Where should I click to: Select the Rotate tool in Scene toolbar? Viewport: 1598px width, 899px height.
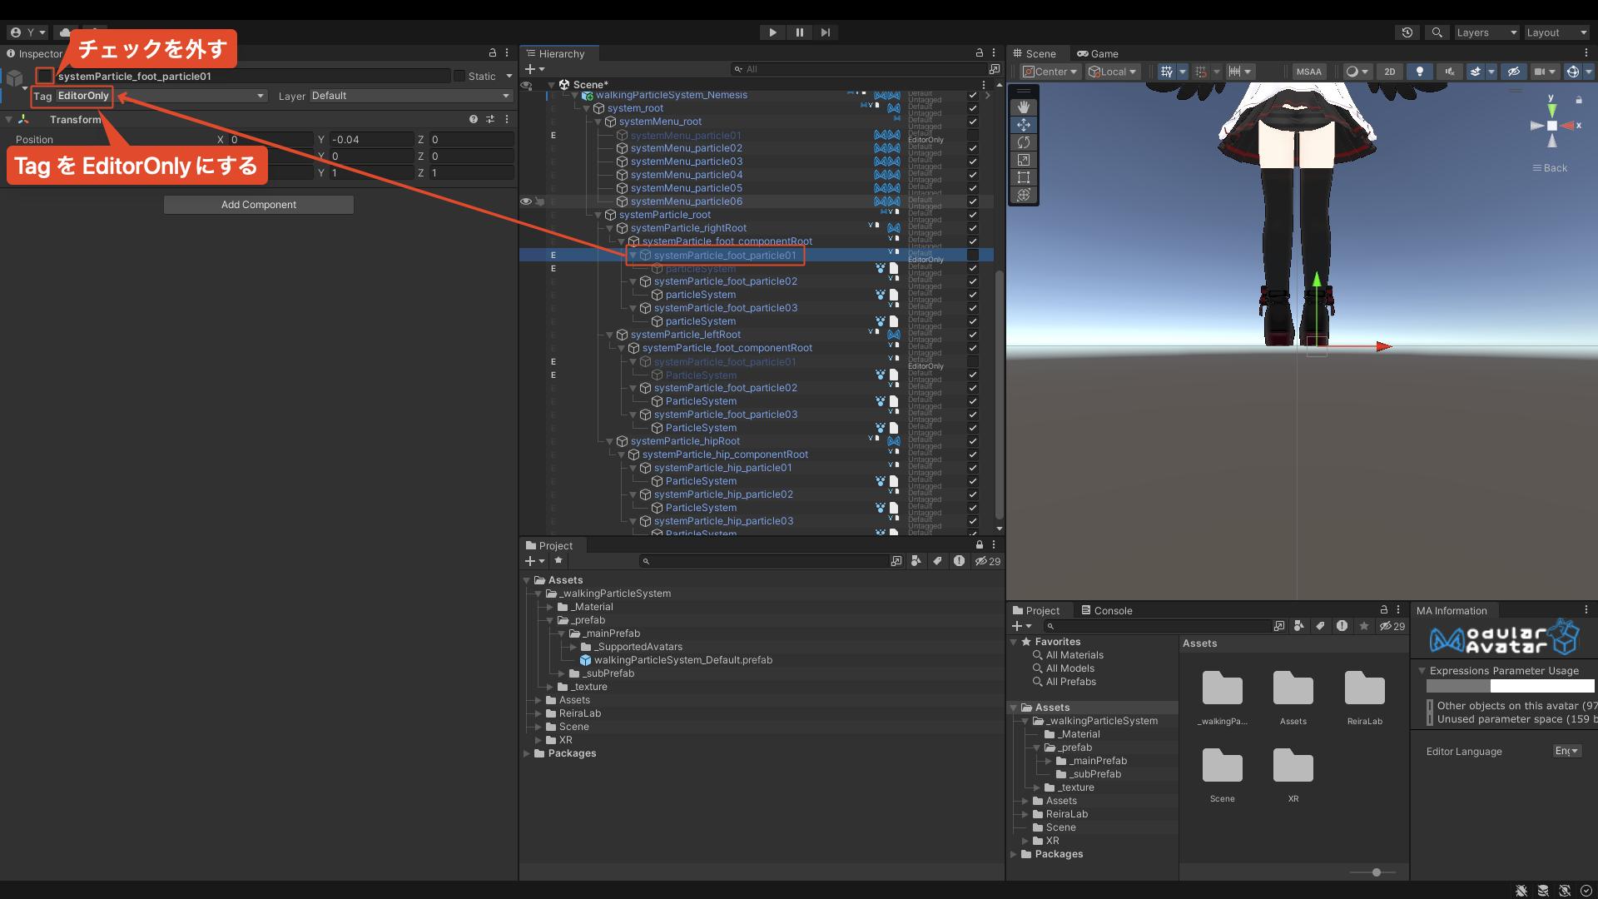[1024, 142]
